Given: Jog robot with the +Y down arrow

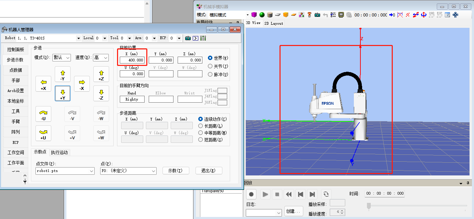Looking at the screenshot, I should 63,93.
